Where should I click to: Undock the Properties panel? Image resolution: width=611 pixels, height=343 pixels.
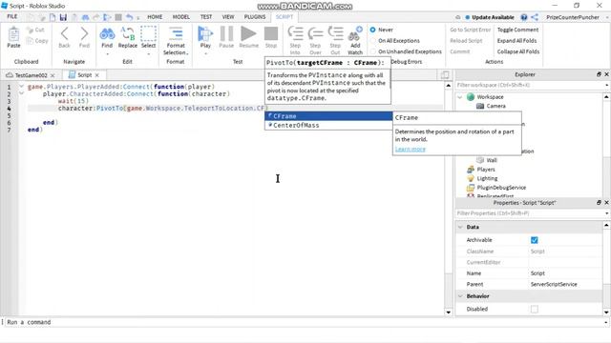pyautogui.click(x=599, y=203)
